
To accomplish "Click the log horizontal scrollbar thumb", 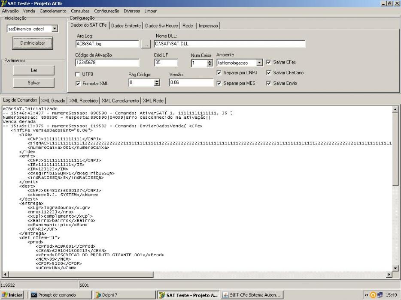I will pyautogui.click(x=81, y=274).
